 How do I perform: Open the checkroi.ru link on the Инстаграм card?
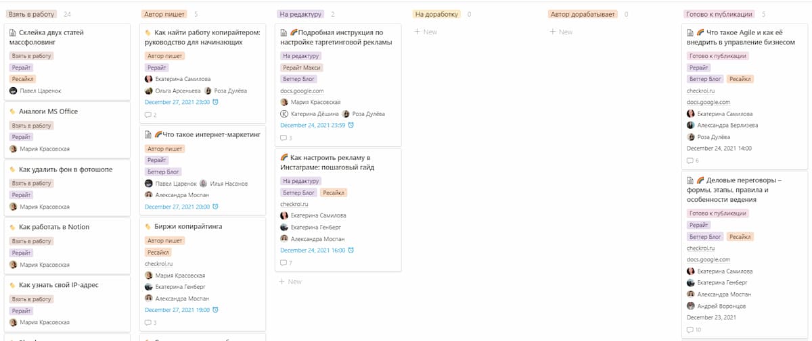pyautogui.click(x=294, y=204)
